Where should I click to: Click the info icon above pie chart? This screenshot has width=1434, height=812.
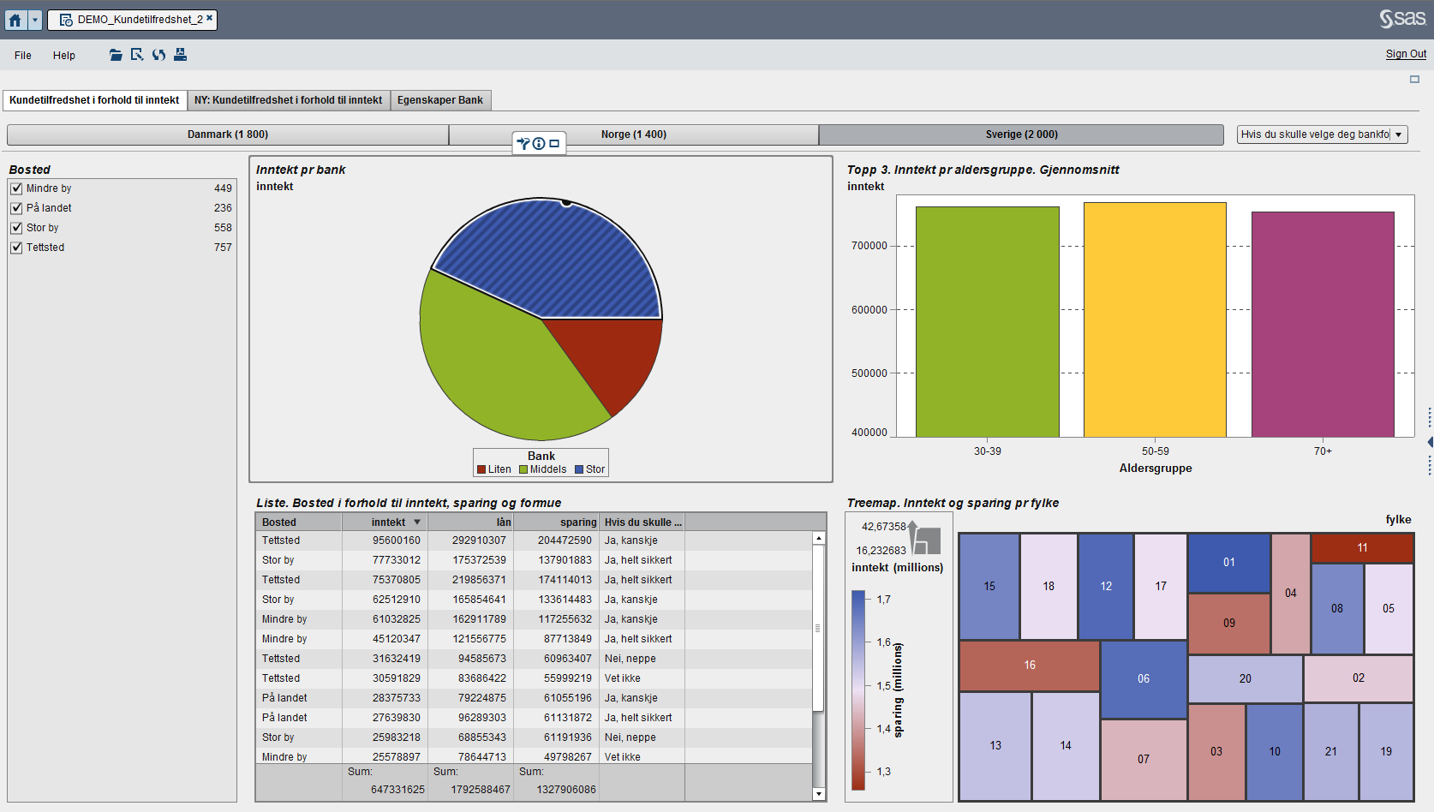coord(539,143)
